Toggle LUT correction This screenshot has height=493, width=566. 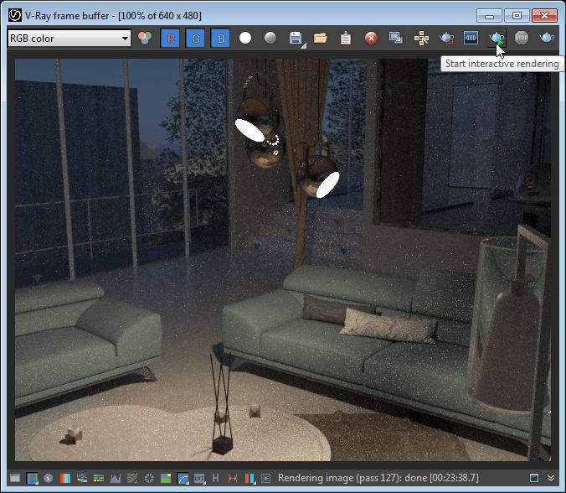click(x=199, y=478)
